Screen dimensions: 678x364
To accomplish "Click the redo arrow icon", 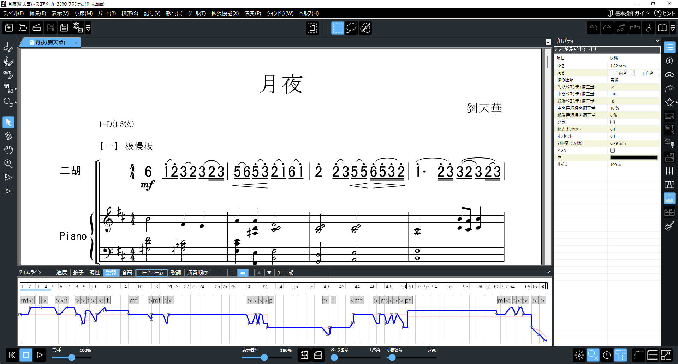I will [x=607, y=28].
